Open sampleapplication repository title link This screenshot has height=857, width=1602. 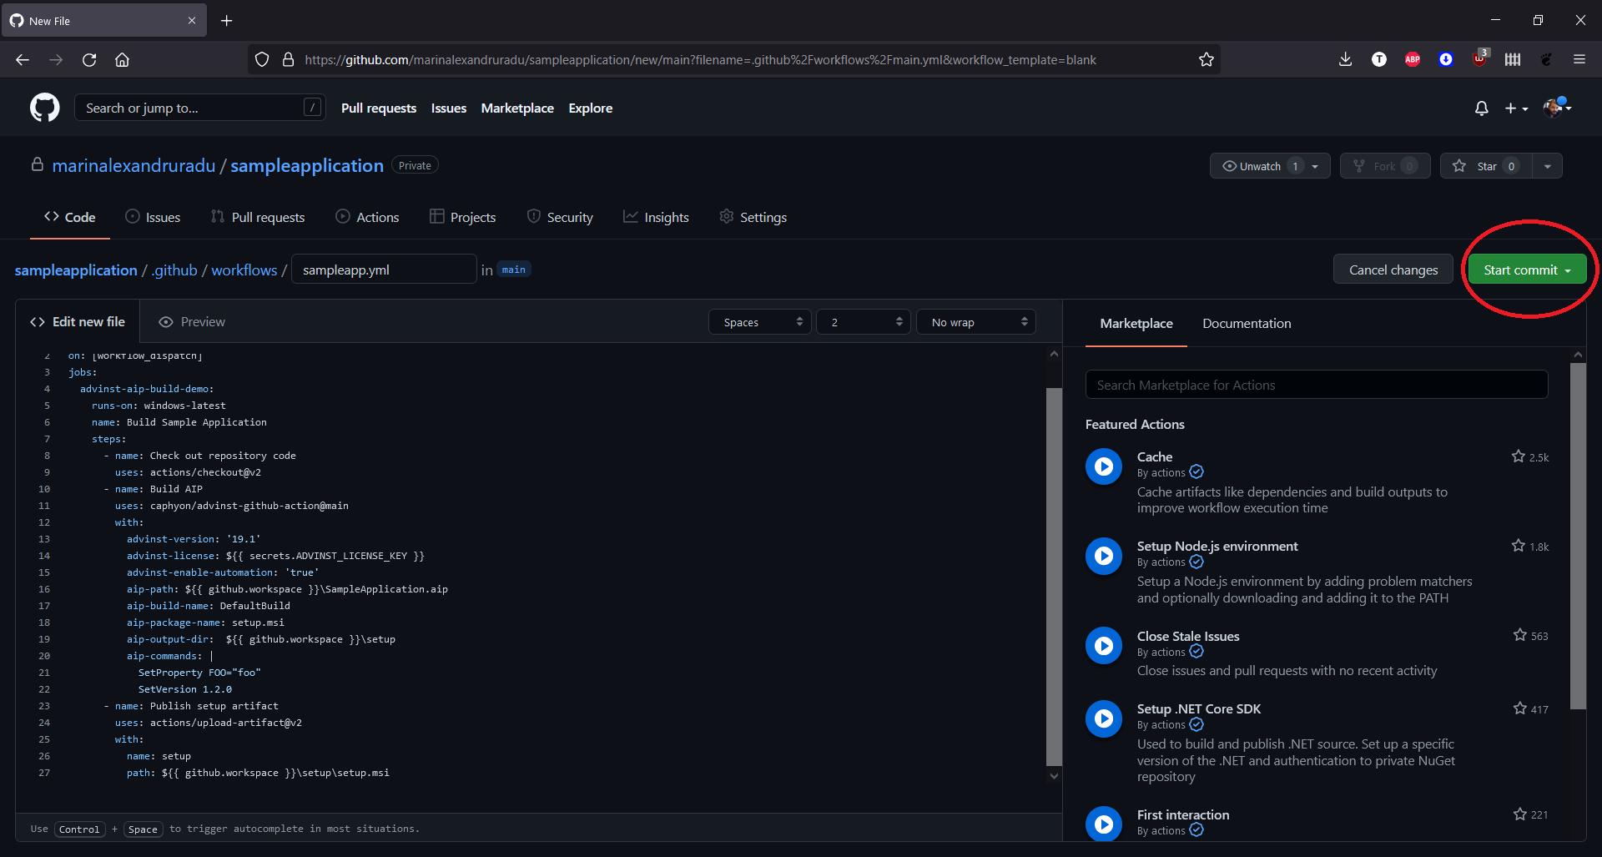[307, 165]
